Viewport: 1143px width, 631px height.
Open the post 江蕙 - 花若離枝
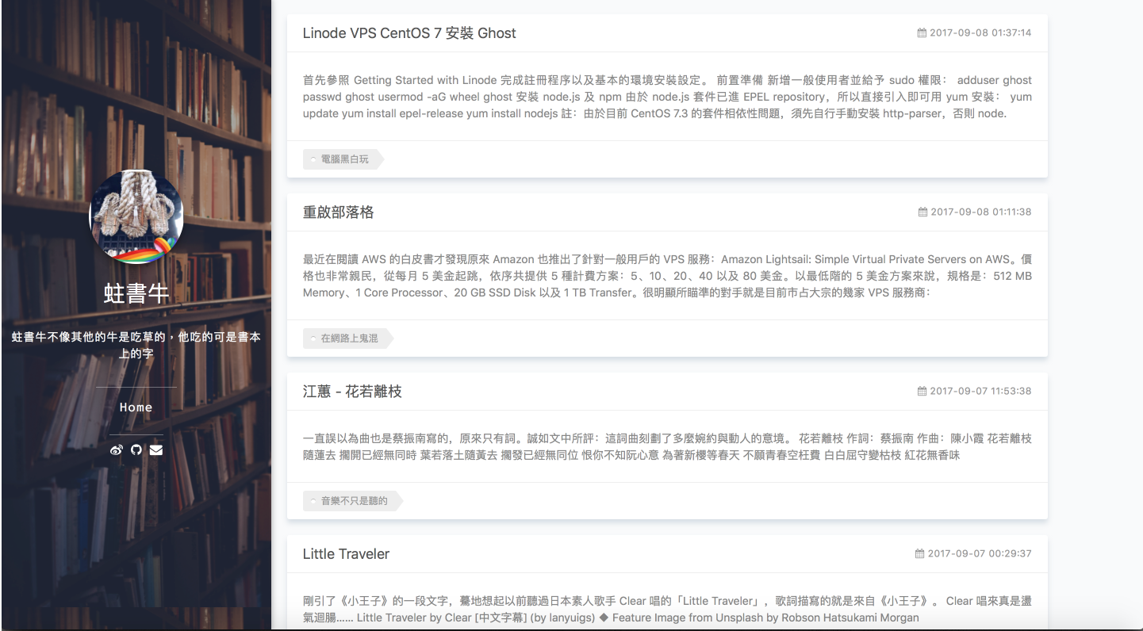[x=352, y=392]
